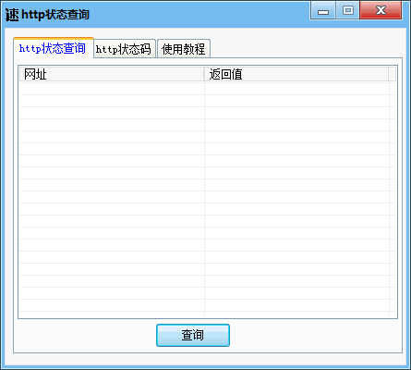Click the 返回值 column header
The width and height of the screenshot is (411, 370).
(x=296, y=74)
